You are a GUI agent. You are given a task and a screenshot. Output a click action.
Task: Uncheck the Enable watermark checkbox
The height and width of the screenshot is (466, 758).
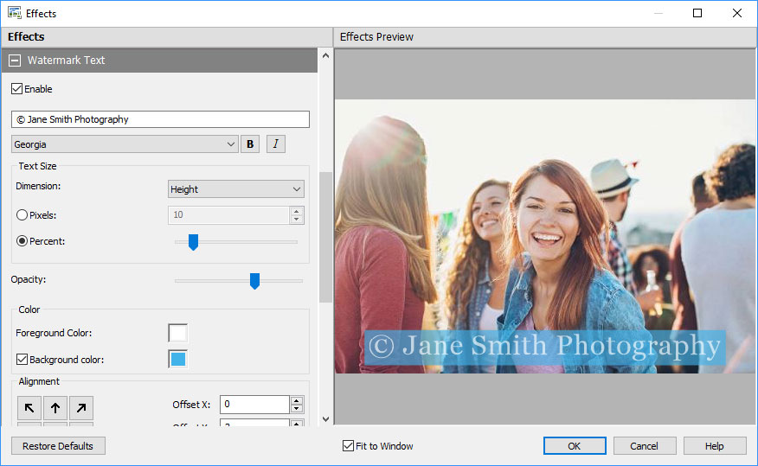click(x=17, y=89)
